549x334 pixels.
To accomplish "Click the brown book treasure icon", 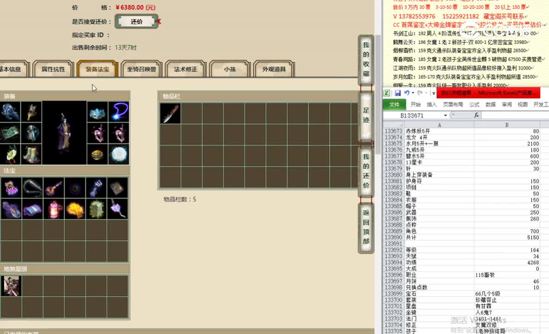I will (x=117, y=188).
